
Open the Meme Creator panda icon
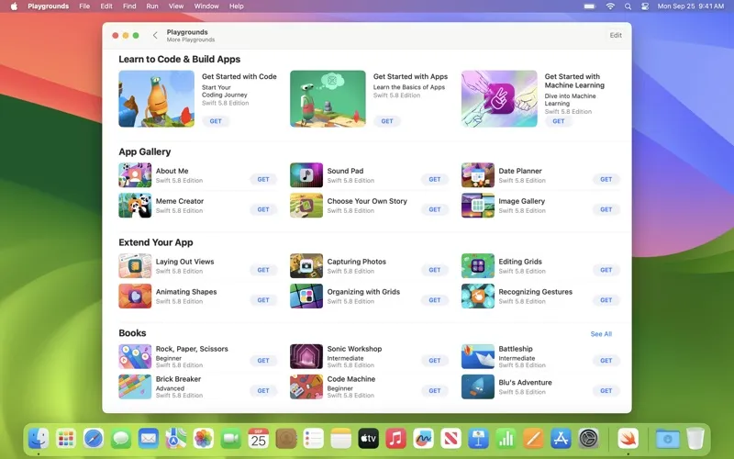tap(135, 205)
